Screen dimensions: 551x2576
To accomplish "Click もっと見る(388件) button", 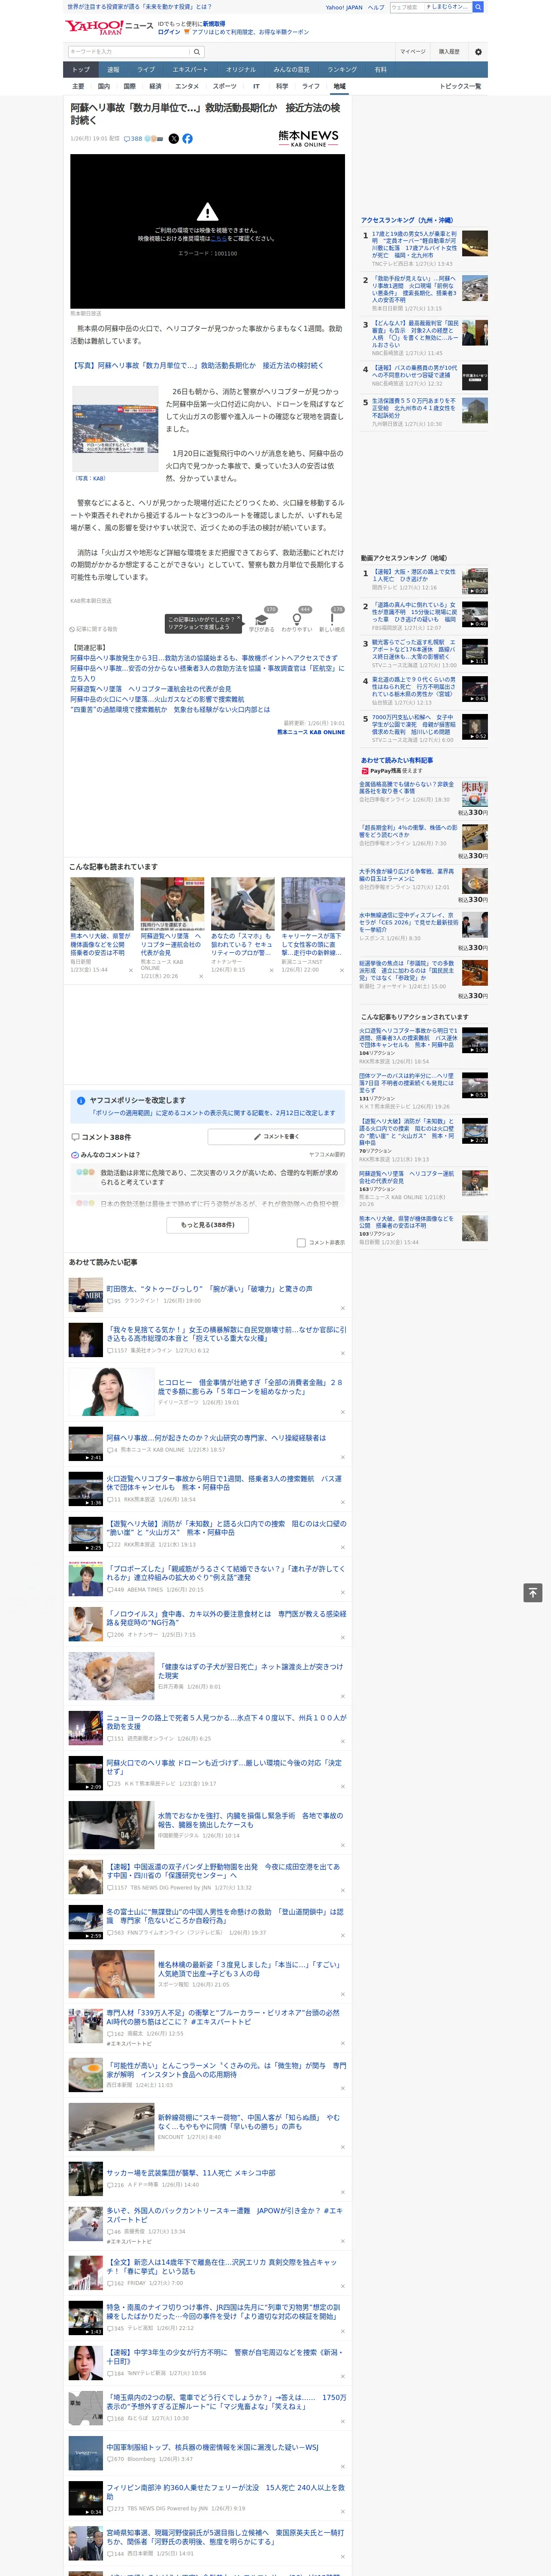I will 208,1224.
